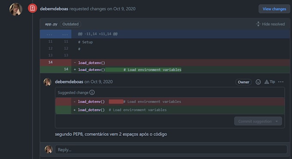Expand hidden lines above the diff hunk
Viewport: 292px width, 159px height.
coord(56,34)
